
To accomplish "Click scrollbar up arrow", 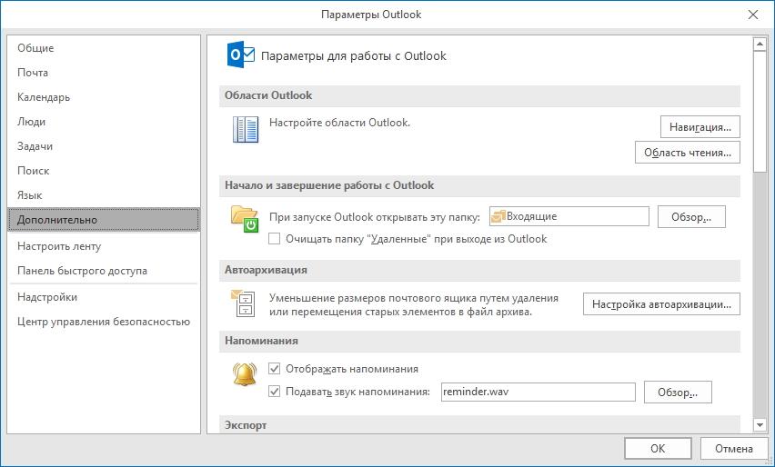I will (x=760, y=45).
